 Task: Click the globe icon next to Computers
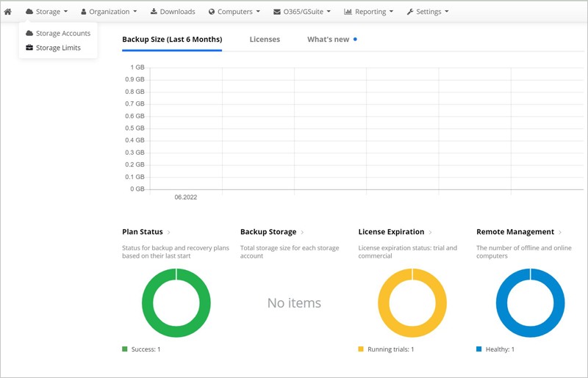[x=212, y=12]
